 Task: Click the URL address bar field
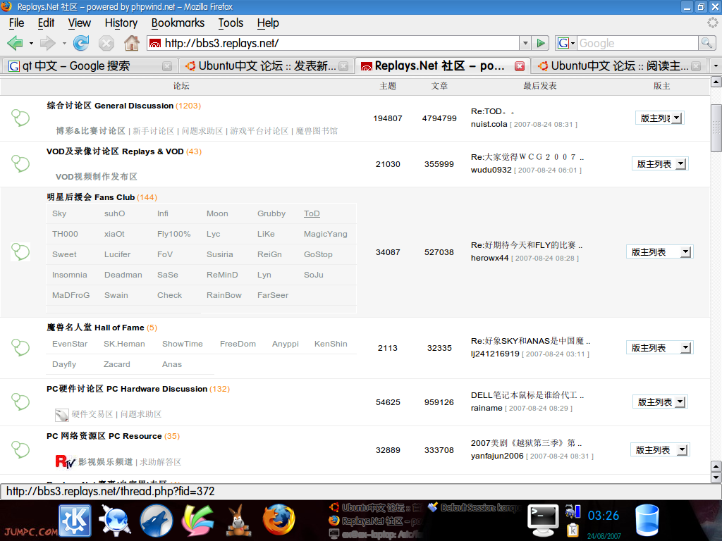click(x=341, y=43)
